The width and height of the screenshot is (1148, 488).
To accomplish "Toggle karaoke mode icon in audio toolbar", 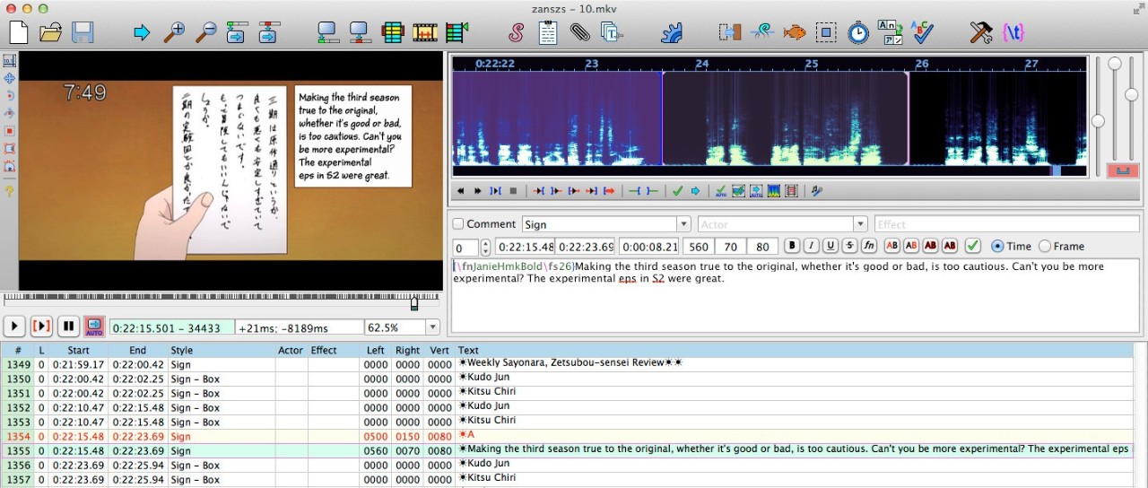I will tap(817, 191).
